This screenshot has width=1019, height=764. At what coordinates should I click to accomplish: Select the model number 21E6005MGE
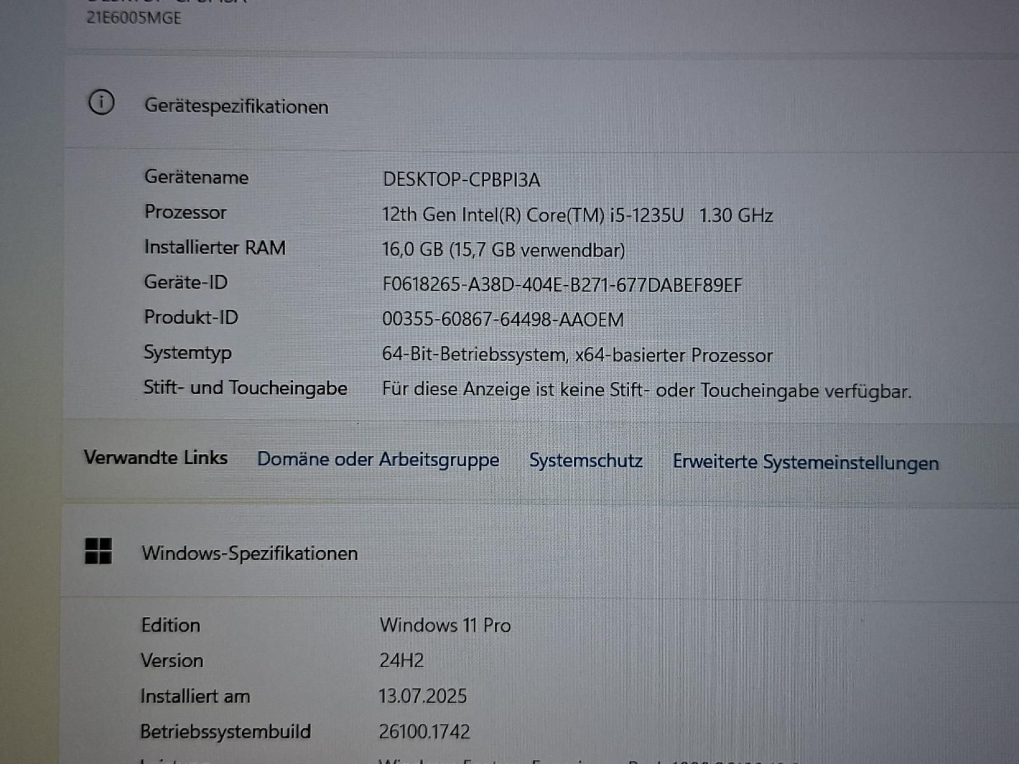[x=133, y=18]
